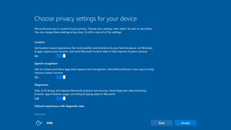Select the Speech recognition section heading
231x130 pixels.
coord(46,64)
